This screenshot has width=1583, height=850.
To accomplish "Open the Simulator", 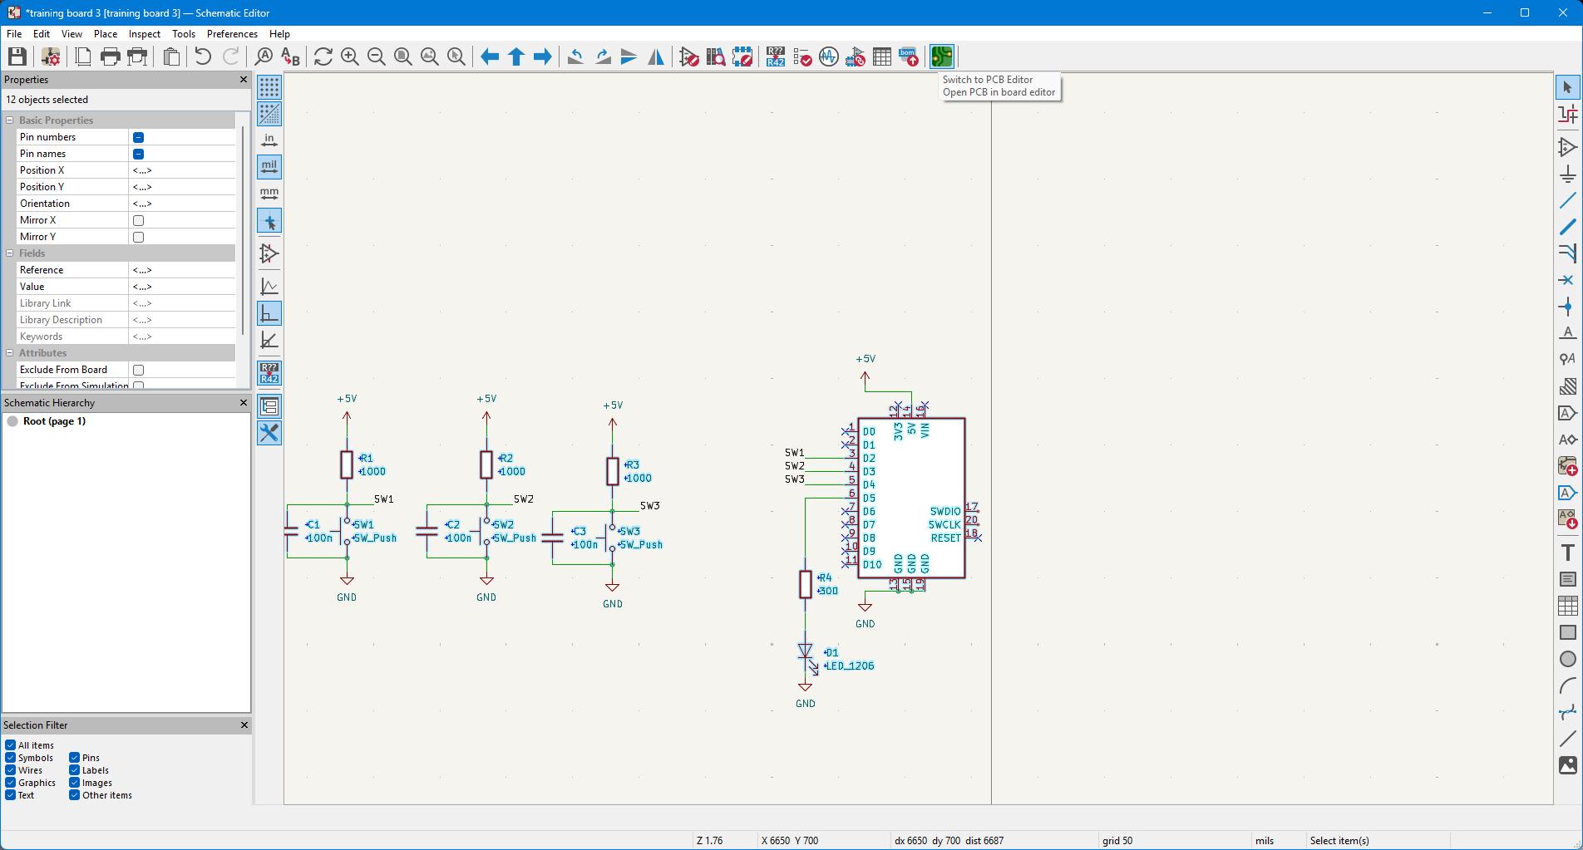I will pos(829,57).
